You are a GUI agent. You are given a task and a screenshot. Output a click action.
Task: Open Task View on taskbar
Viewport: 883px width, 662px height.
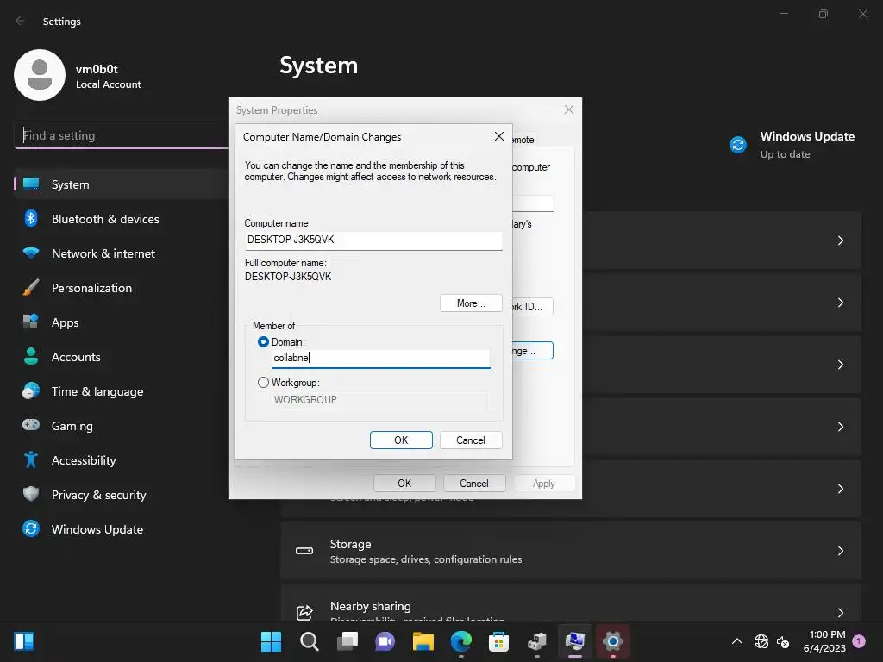[348, 641]
